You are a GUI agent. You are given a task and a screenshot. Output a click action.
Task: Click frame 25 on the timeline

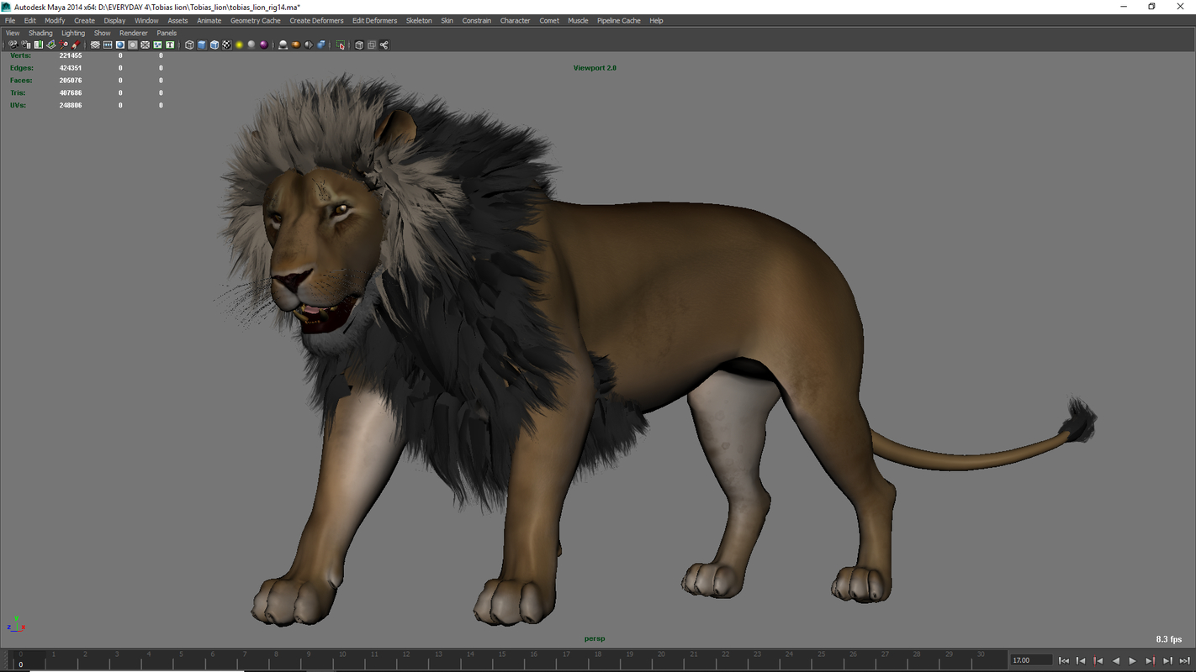(820, 660)
